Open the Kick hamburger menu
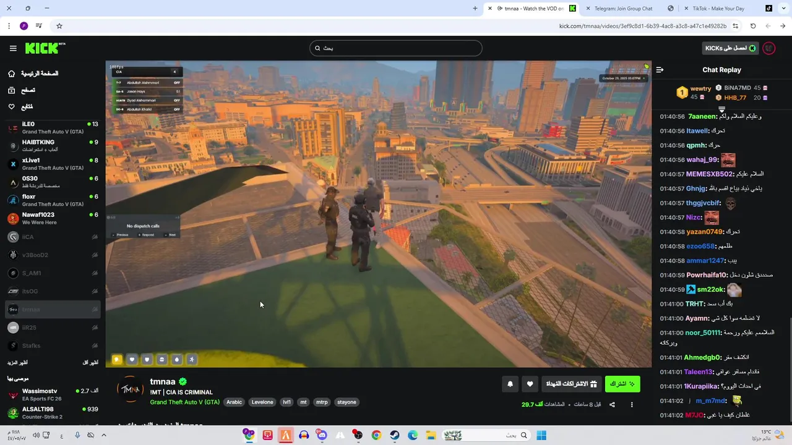The height and width of the screenshot is (445, 792). click(13, 48)
